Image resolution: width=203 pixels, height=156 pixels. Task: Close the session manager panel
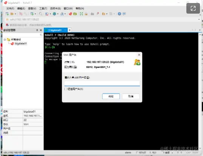coord(41,30)
